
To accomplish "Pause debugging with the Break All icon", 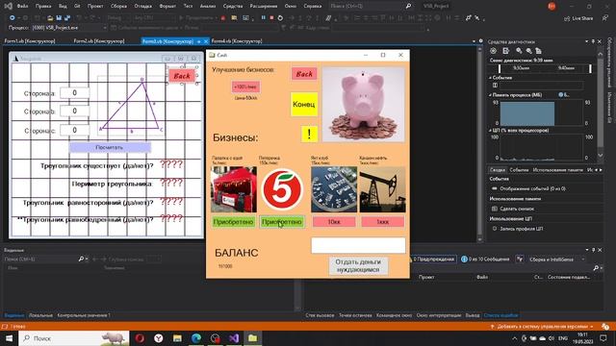I will coord(263,18).
